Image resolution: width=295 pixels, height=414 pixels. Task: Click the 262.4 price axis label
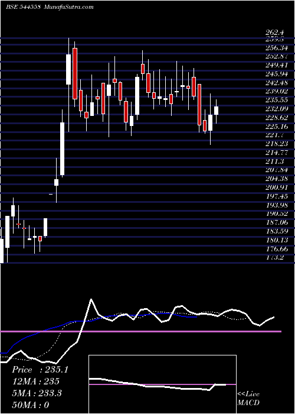[275, 33]
